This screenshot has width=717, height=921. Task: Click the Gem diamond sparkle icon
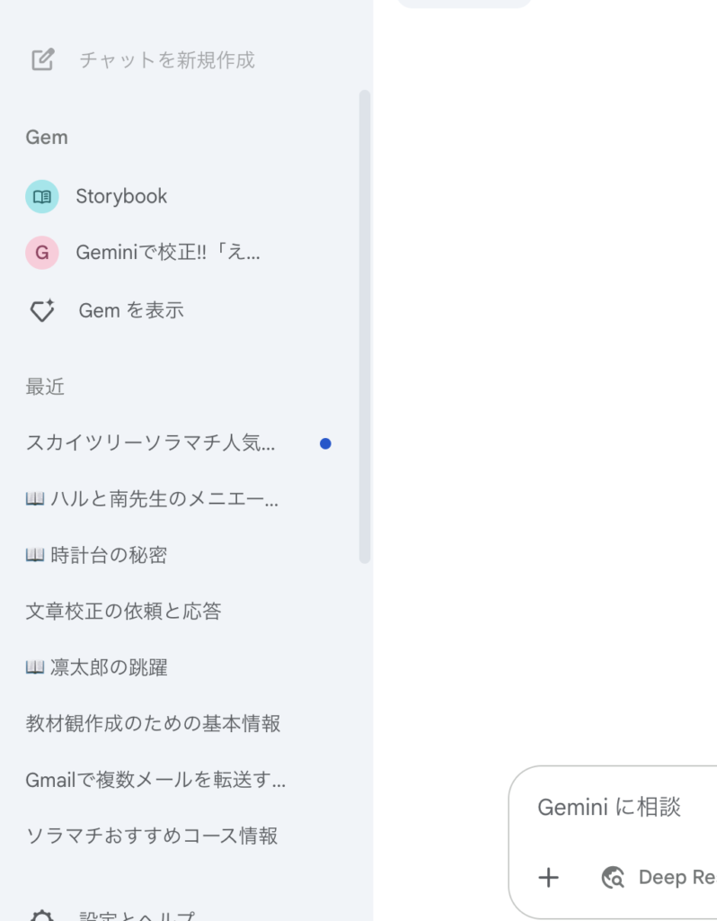click(42, 310)
